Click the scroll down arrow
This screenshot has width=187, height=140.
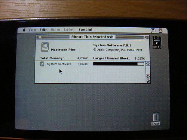point(148,77)
